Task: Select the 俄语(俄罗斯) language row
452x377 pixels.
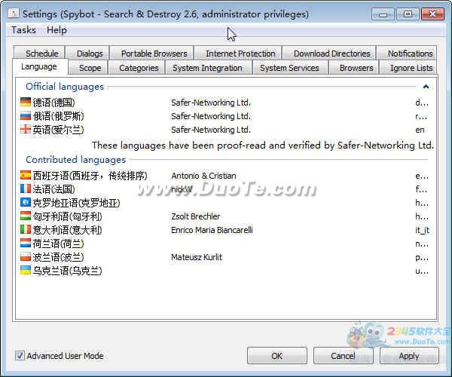Action: (224, 116)
